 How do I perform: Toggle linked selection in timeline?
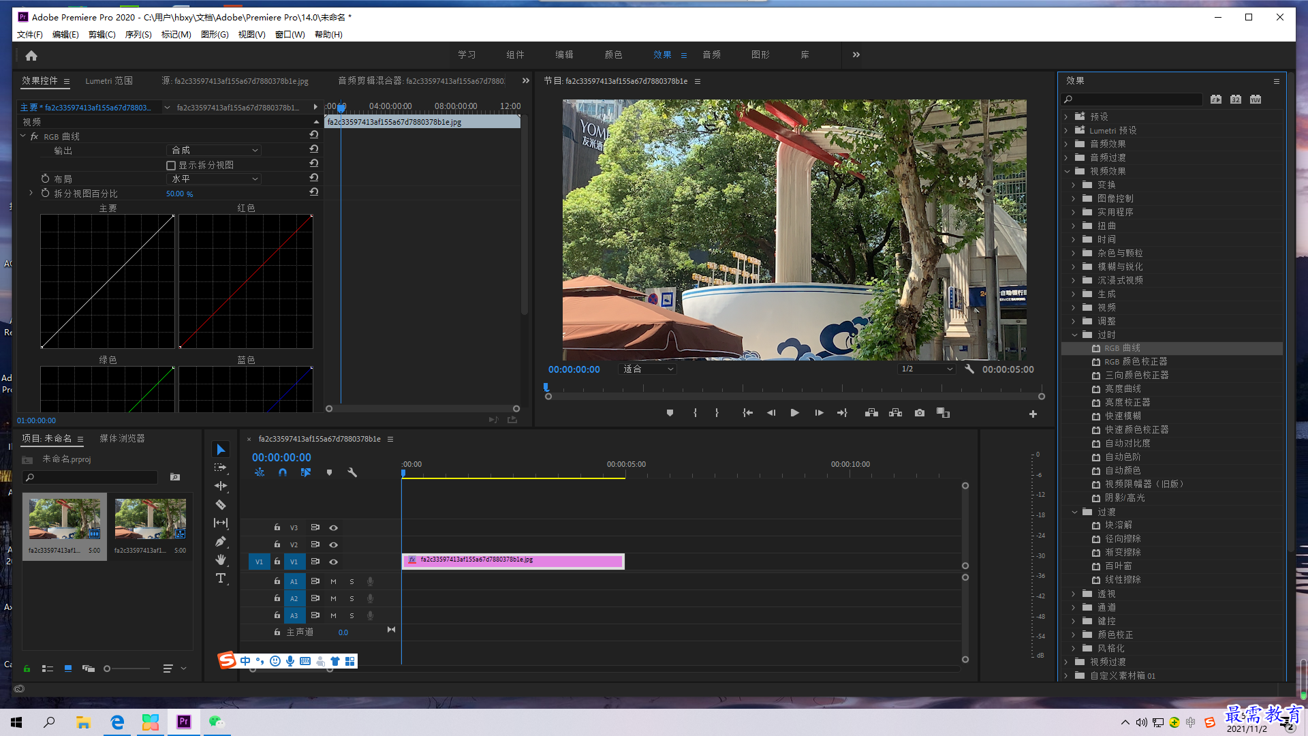click(x=306, y=472)
